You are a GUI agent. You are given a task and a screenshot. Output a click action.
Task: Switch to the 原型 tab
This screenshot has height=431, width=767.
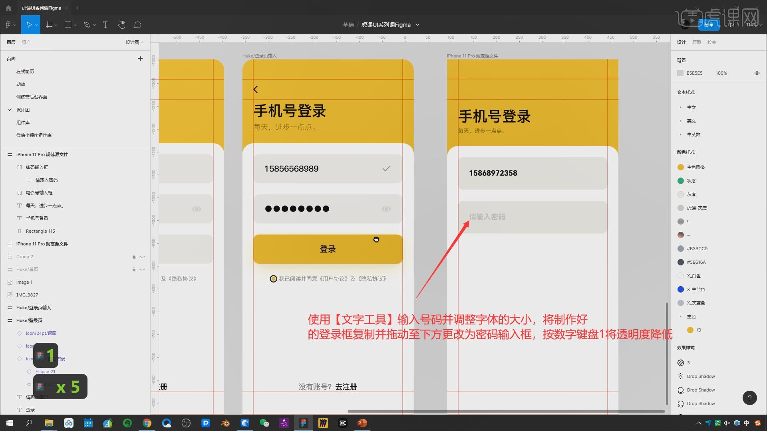696,42
